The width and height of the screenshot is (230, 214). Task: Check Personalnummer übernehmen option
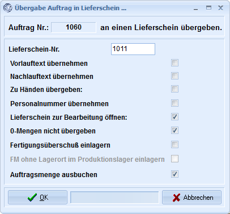tap(174, 103)
